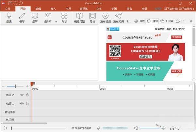Click 发布知识 share icon
196x132 pixels.
click(x=118, y=16)
